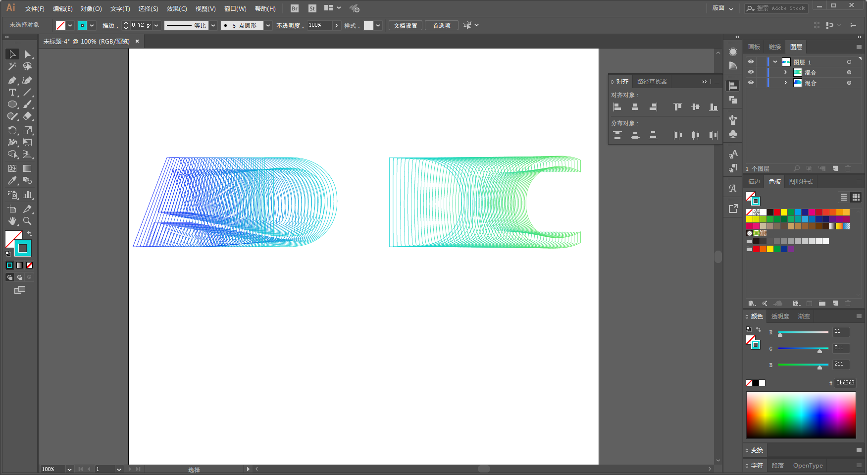Image resolution: width=867 pixels, height=475 pixels.
Task: Toggle visibility of second 混合 sublayer
Action: click(x=751, y=83)
